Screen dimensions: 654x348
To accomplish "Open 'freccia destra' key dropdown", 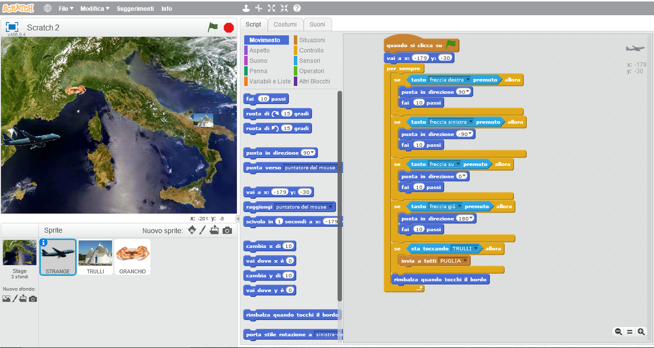I will click(468, 80).
